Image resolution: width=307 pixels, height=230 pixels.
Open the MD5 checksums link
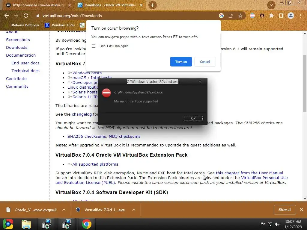coord(124,137)
